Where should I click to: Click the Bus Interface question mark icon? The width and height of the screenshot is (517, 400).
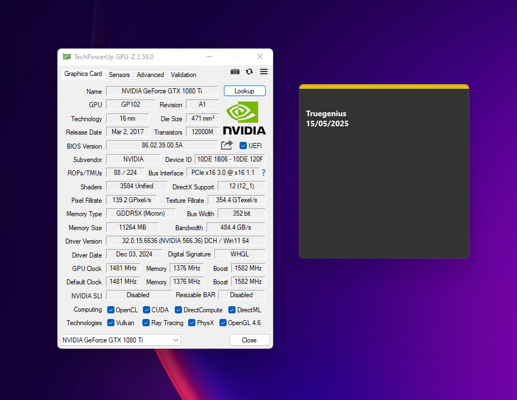264,173
